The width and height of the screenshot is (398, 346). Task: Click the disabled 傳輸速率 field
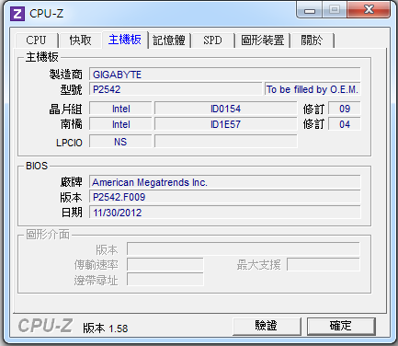pyautogui.click(x=165, y=264)
